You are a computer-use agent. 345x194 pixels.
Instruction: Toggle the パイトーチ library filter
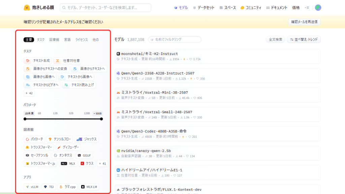[x=34, y=139]
